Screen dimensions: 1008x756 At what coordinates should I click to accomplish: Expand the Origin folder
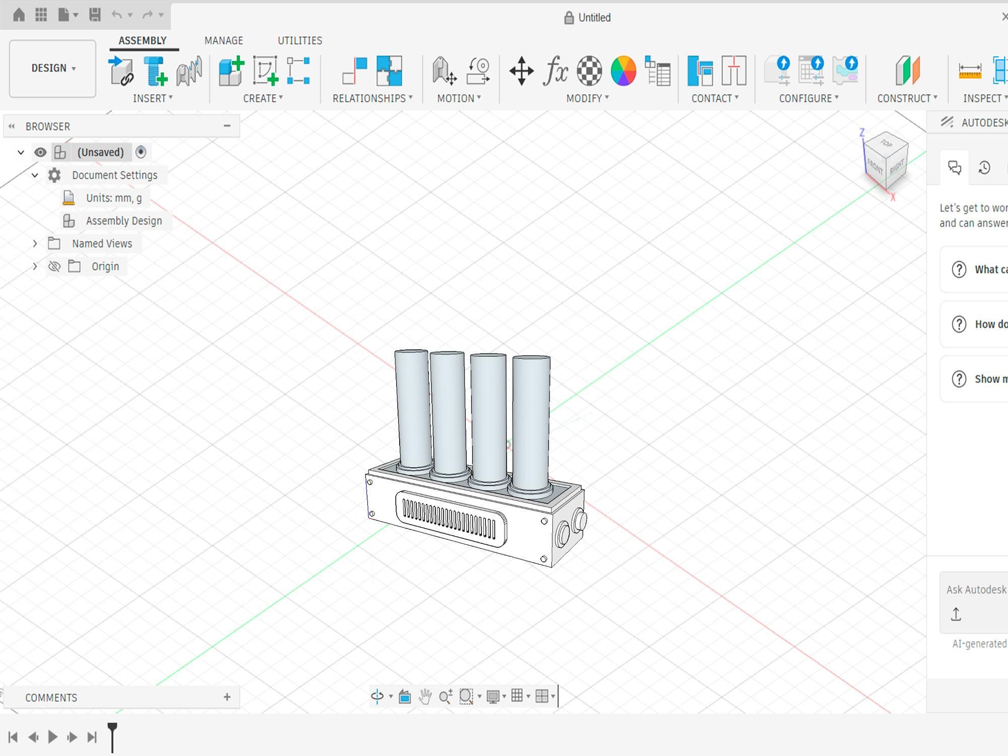[x=35, y=266]
